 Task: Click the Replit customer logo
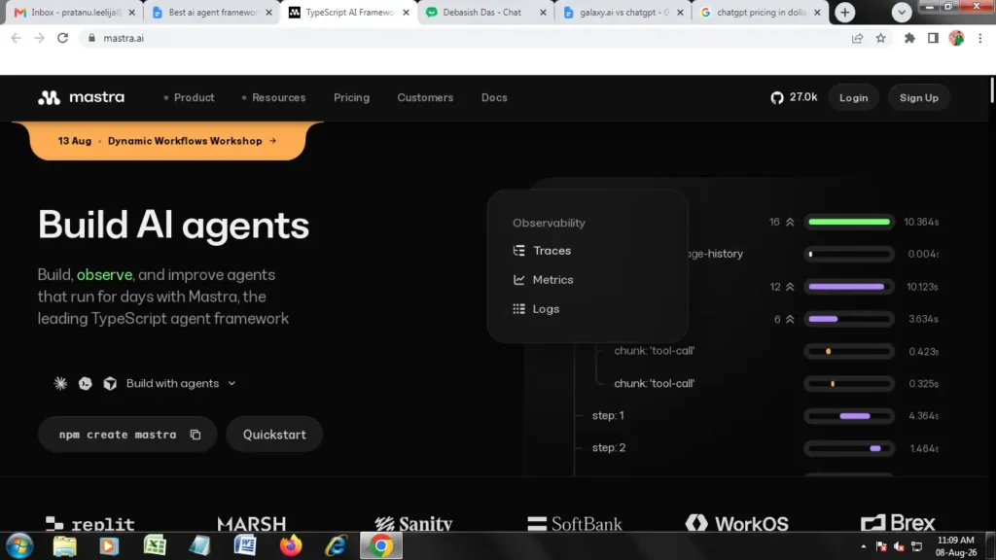[90, 524]
